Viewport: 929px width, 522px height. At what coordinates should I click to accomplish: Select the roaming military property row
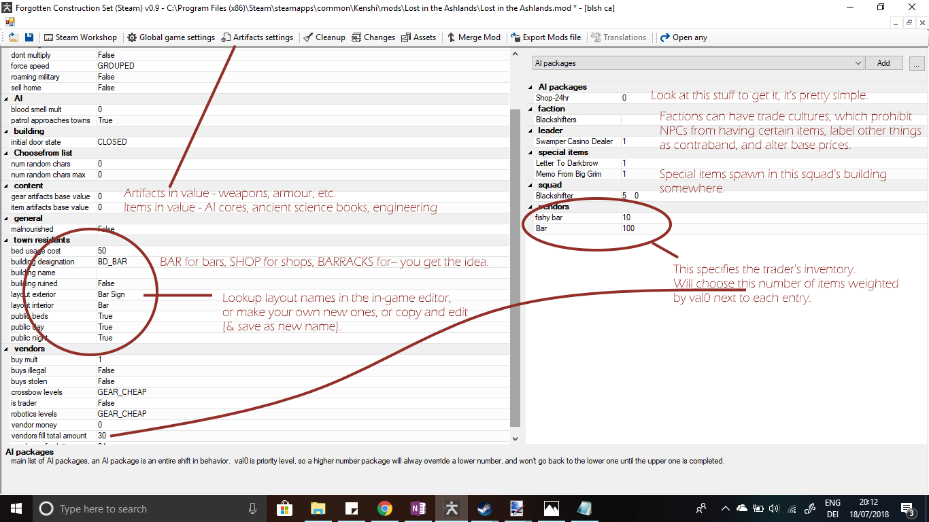click(x=256, y=77)
